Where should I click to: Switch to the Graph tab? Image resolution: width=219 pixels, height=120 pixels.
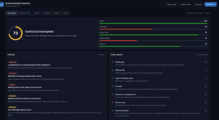57,13
